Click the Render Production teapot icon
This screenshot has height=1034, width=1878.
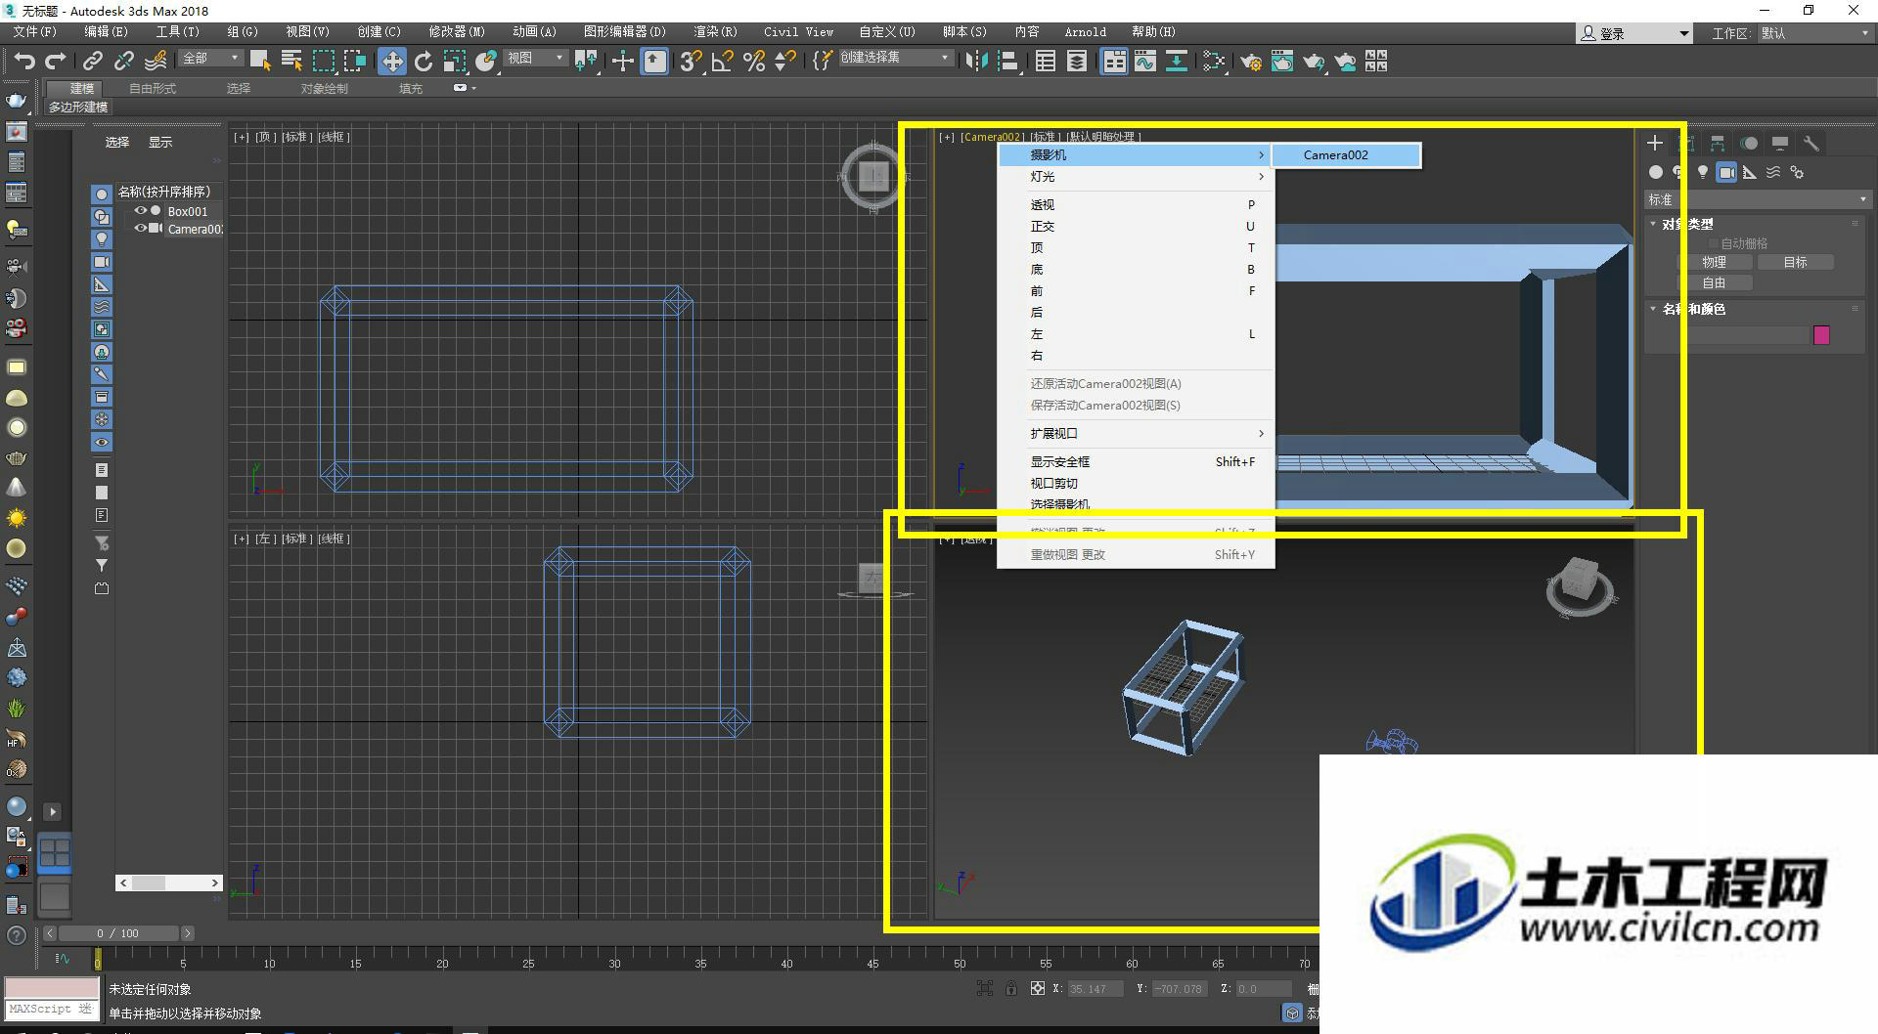coord(1314,61)
